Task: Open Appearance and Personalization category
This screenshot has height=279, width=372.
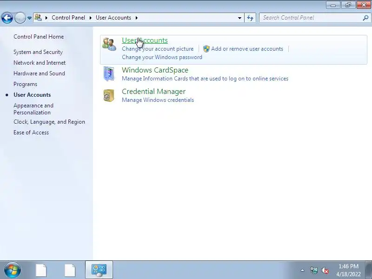Action: (33, 109)
